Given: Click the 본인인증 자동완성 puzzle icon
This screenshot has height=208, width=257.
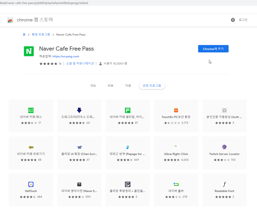Looking at the screenshot, I should [x=224, y=110].
